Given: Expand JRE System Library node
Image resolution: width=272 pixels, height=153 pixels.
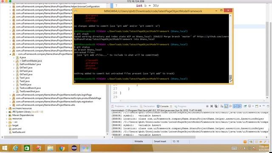Looking at the screenshot, I should click(7, 112).
